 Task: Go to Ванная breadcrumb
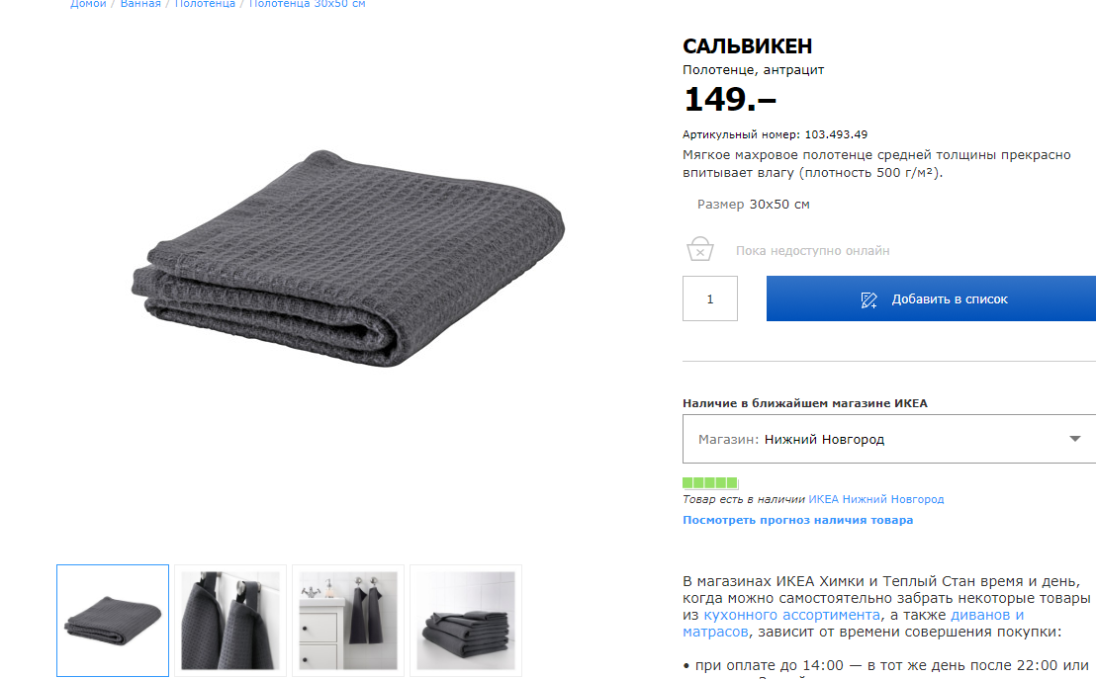pyautogui.click(x=140, y=4)
